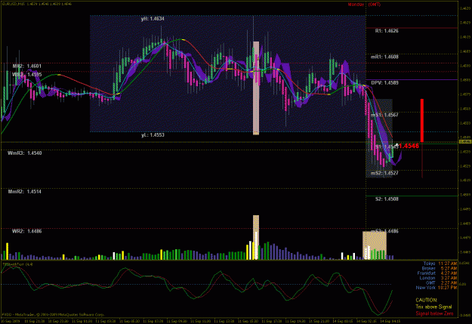
Task: Click the wide hatched volume box at right
Action: [375, 245]
